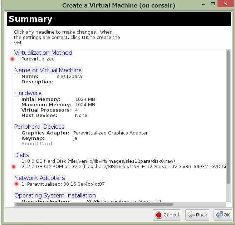Screen dimensions: 235x225
Task: Minimize the Create a Virtual Machine window
Action: 203,4
